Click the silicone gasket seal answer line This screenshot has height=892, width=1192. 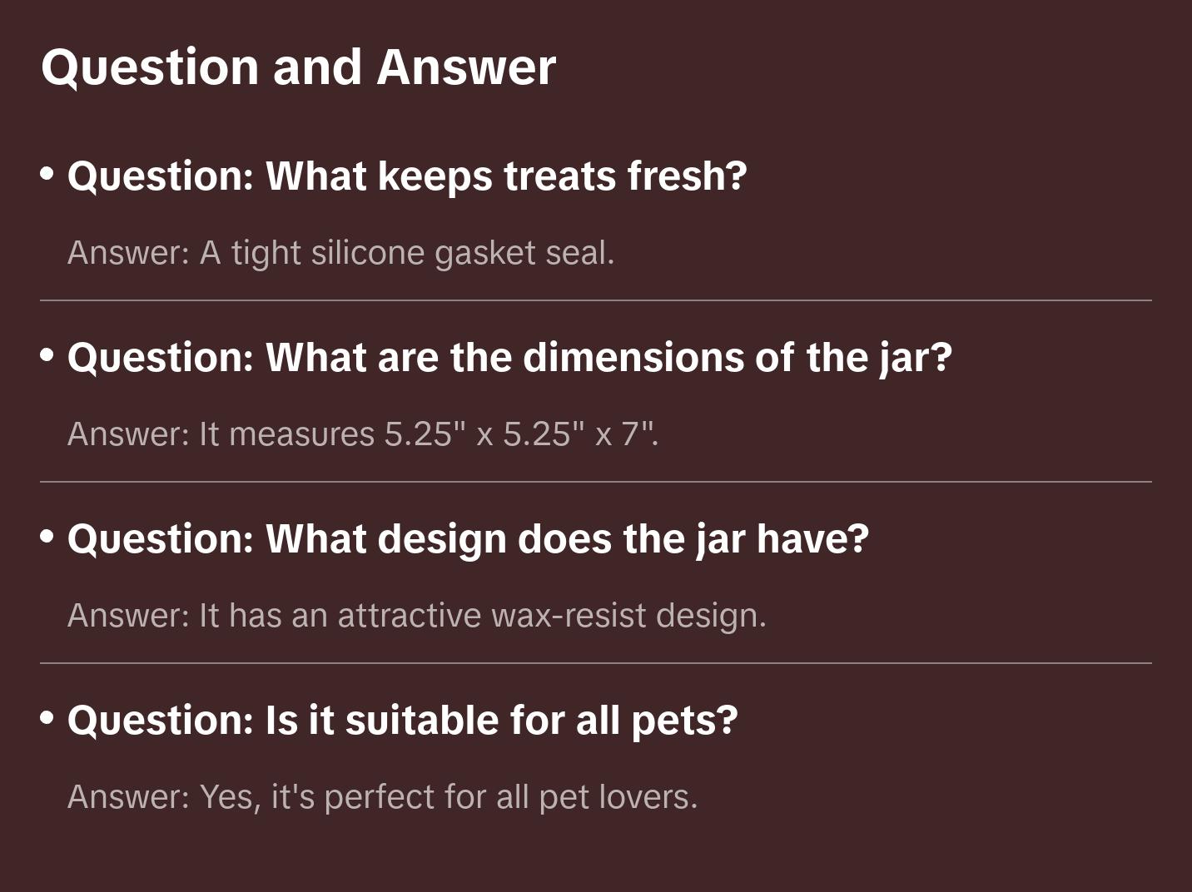(340, 253)
